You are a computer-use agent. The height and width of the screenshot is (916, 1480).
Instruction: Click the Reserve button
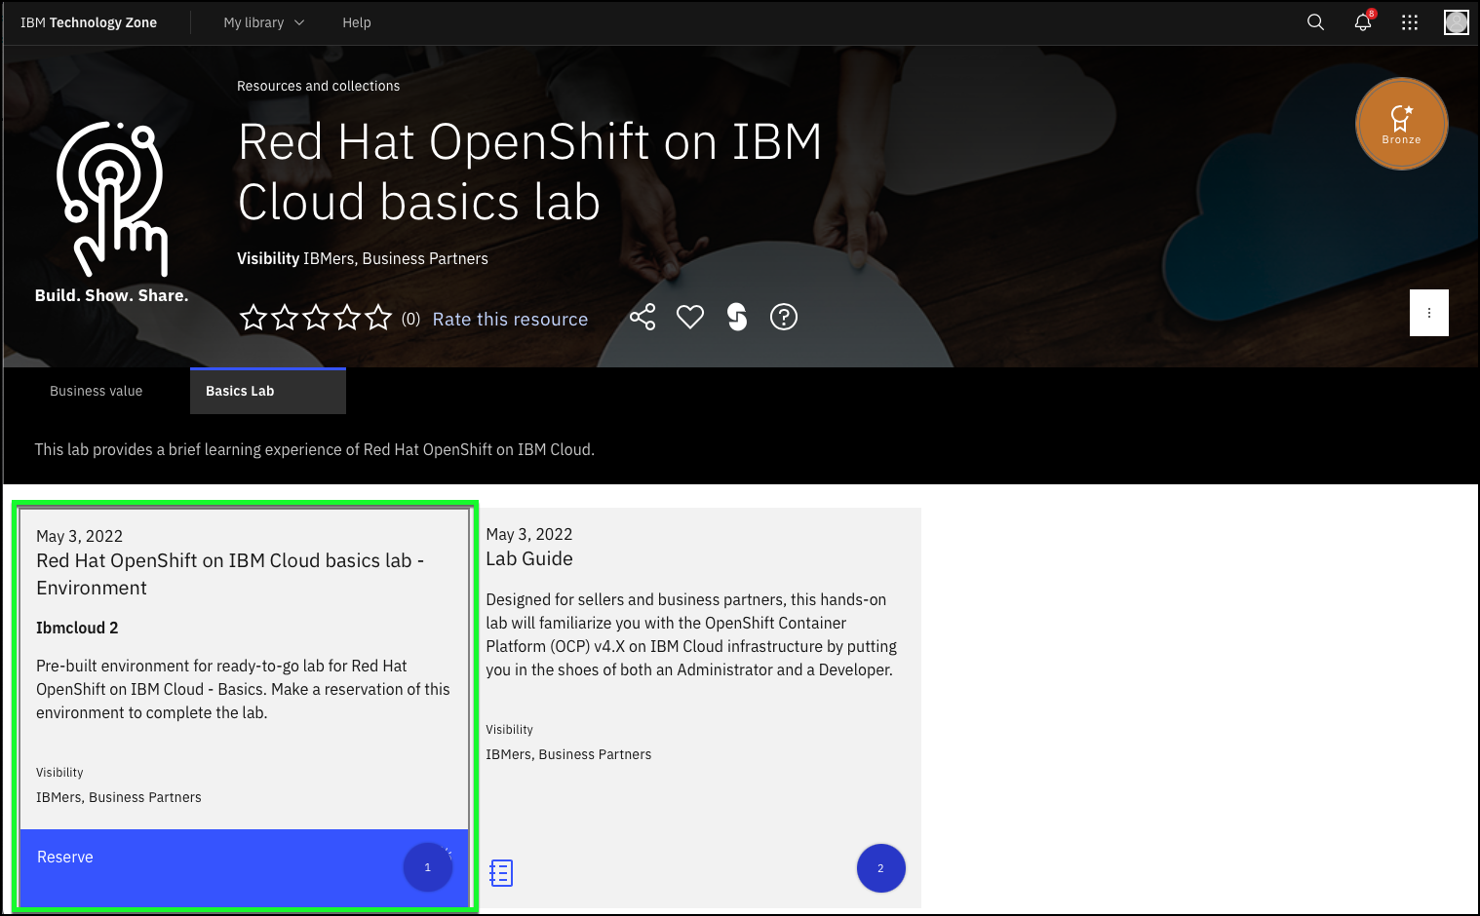pyautogui.click(x=65, y=858)
